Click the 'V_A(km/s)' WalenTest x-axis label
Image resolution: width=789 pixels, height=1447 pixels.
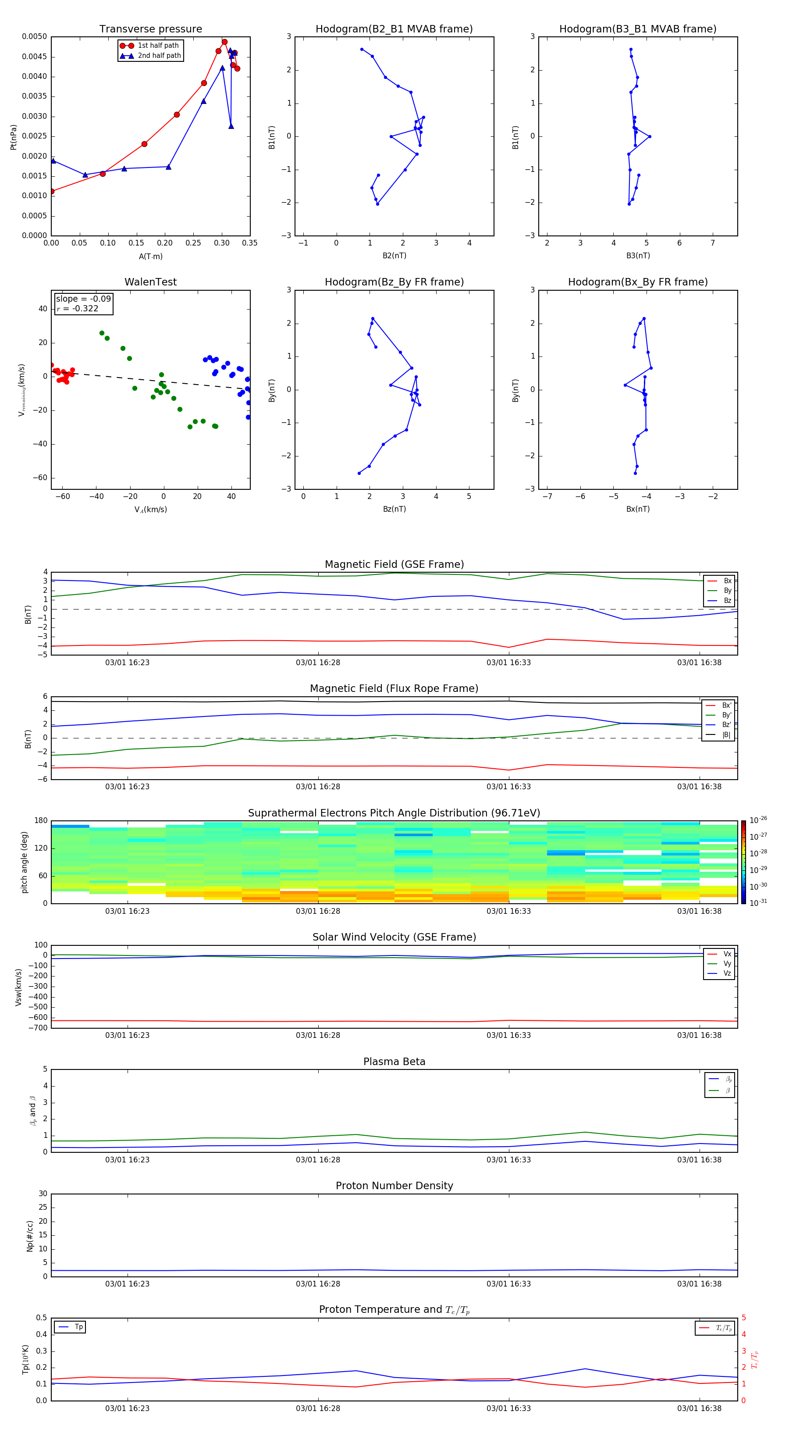point(150,510)
